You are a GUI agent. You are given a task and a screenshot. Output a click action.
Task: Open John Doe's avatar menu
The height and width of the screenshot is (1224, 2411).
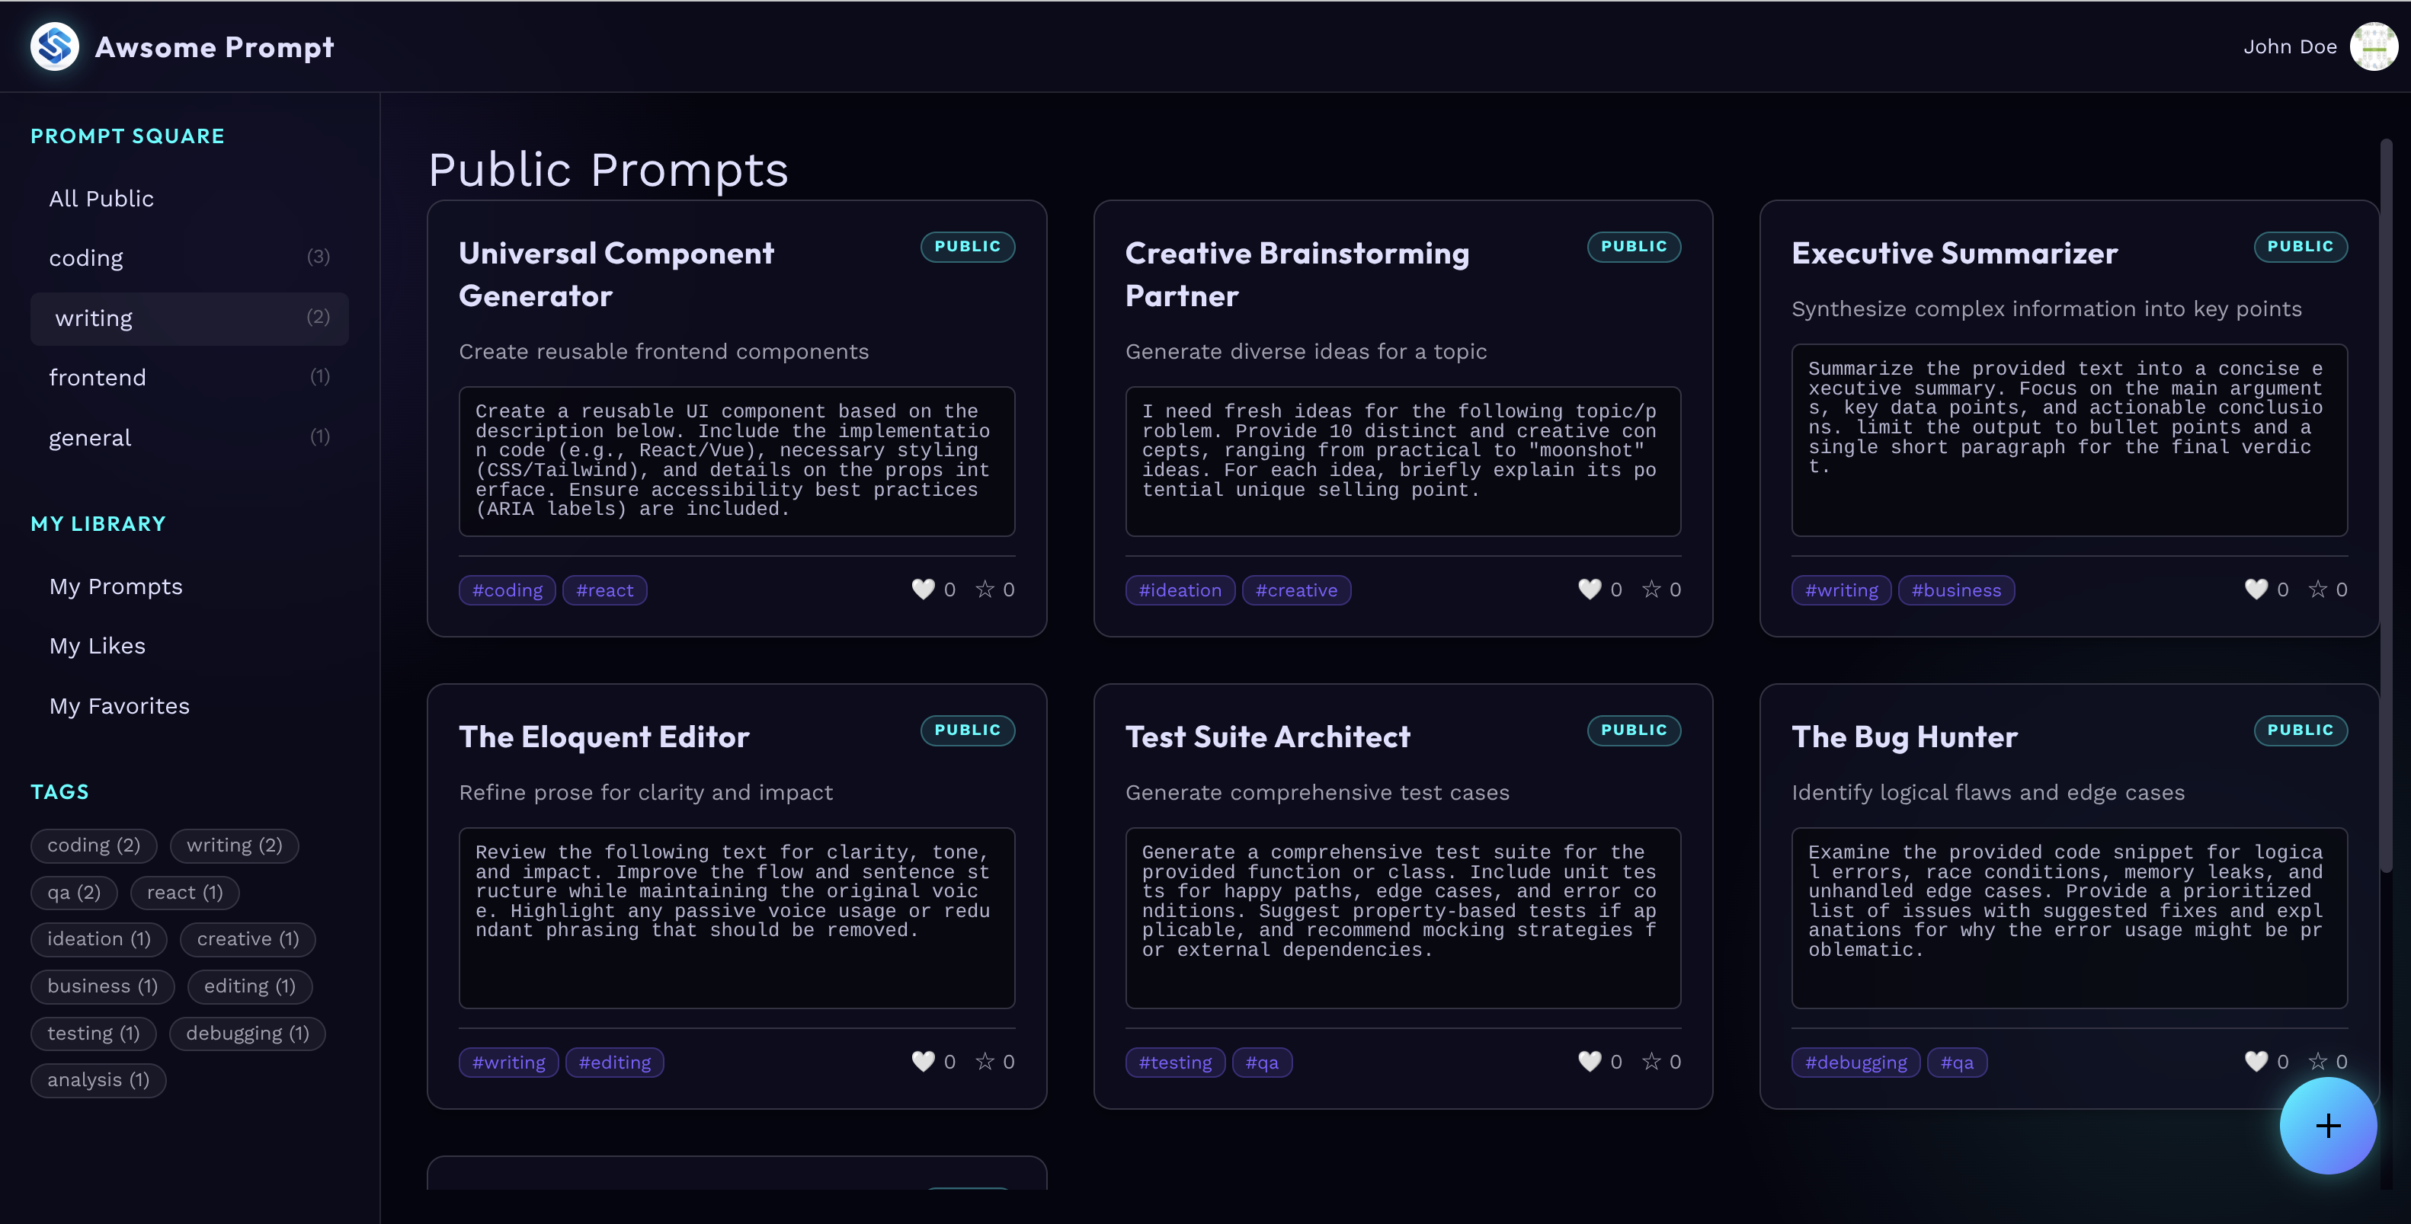pos(2373,46)
